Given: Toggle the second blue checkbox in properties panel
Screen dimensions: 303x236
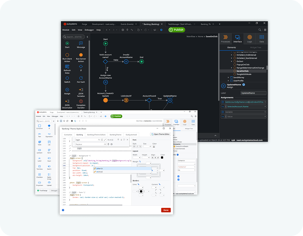Looking at the screenshot, I should coord(178,180).
